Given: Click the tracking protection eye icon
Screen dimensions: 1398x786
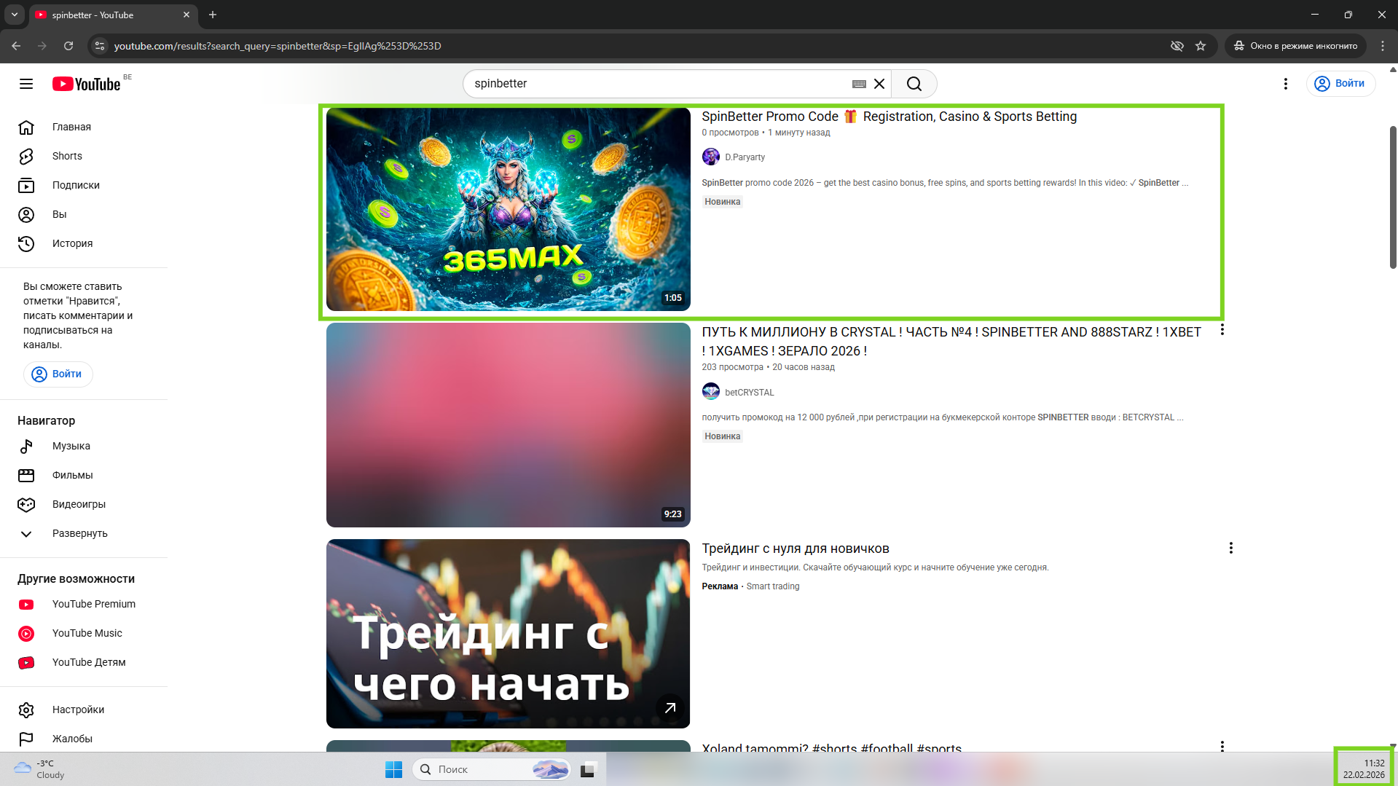Looking at the screenshot, I should [x=1177, y=46].
